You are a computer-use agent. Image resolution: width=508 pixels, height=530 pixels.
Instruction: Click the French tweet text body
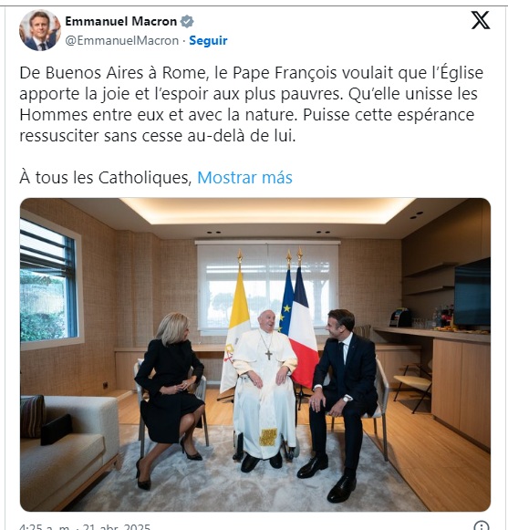click(x=252, y=104)
